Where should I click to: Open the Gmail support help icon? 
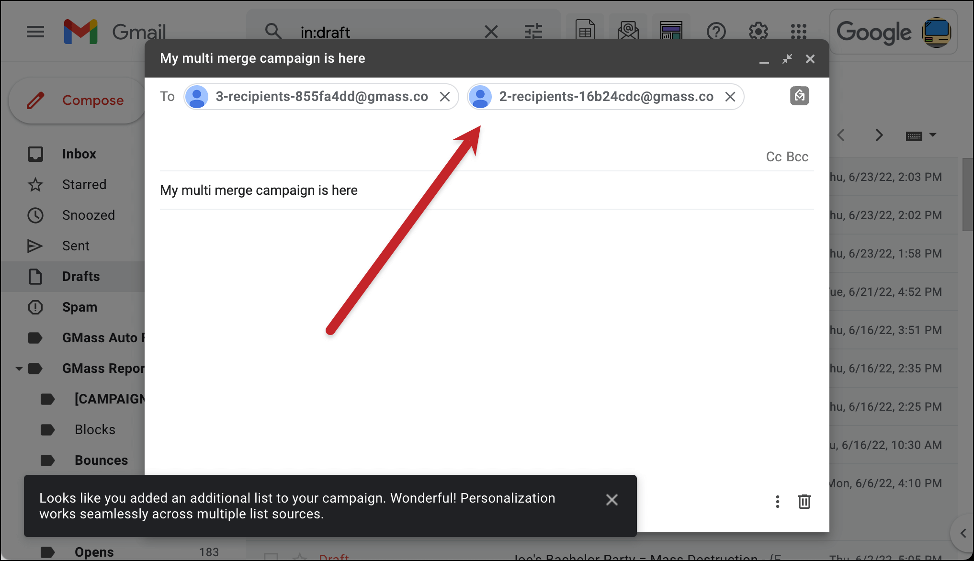coord(716,32)
